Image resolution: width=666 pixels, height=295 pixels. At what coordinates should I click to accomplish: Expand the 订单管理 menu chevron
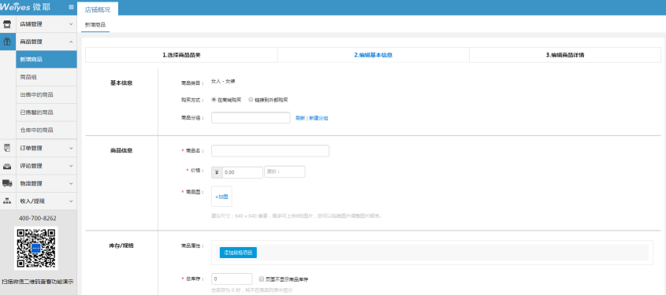71,149
